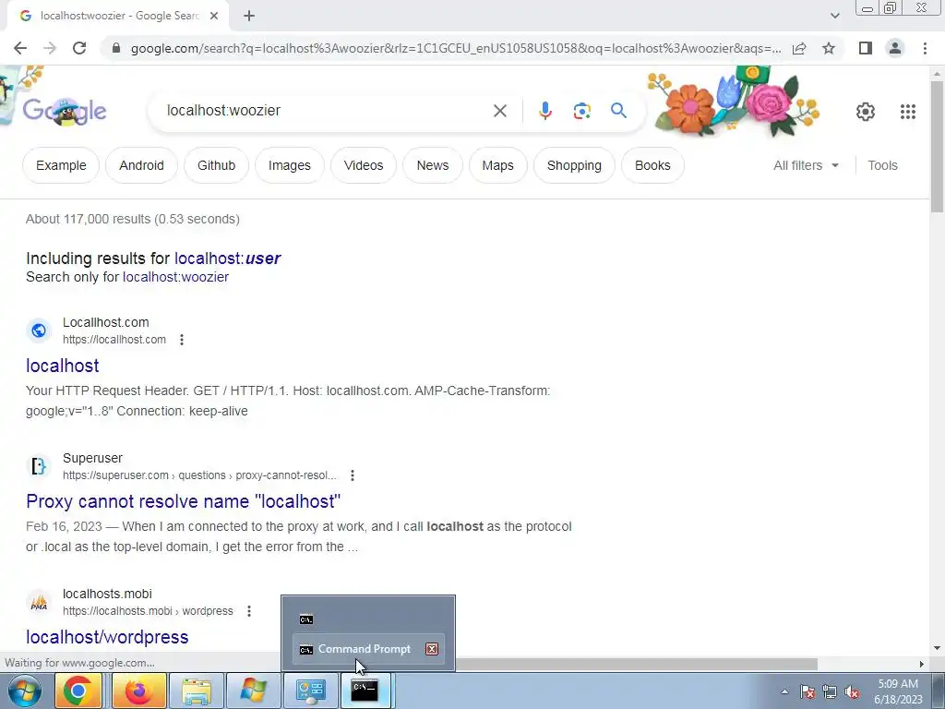Select the untitled upper preview entry

pos(368,619)
